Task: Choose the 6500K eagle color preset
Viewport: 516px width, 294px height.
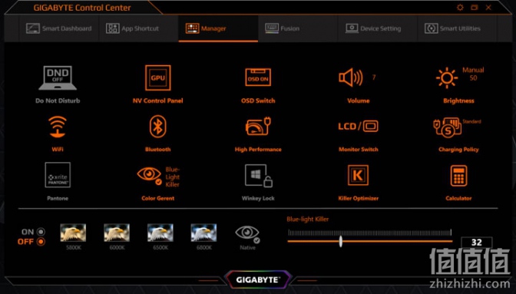Action: [x=160, y=233]
